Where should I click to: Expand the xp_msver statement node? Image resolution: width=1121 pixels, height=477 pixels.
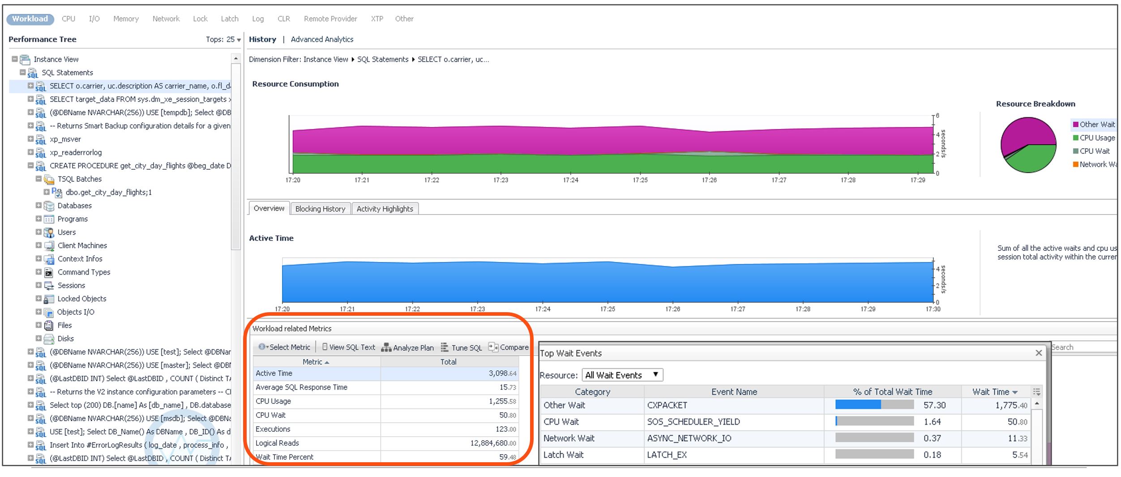click(x=30, y=139)
